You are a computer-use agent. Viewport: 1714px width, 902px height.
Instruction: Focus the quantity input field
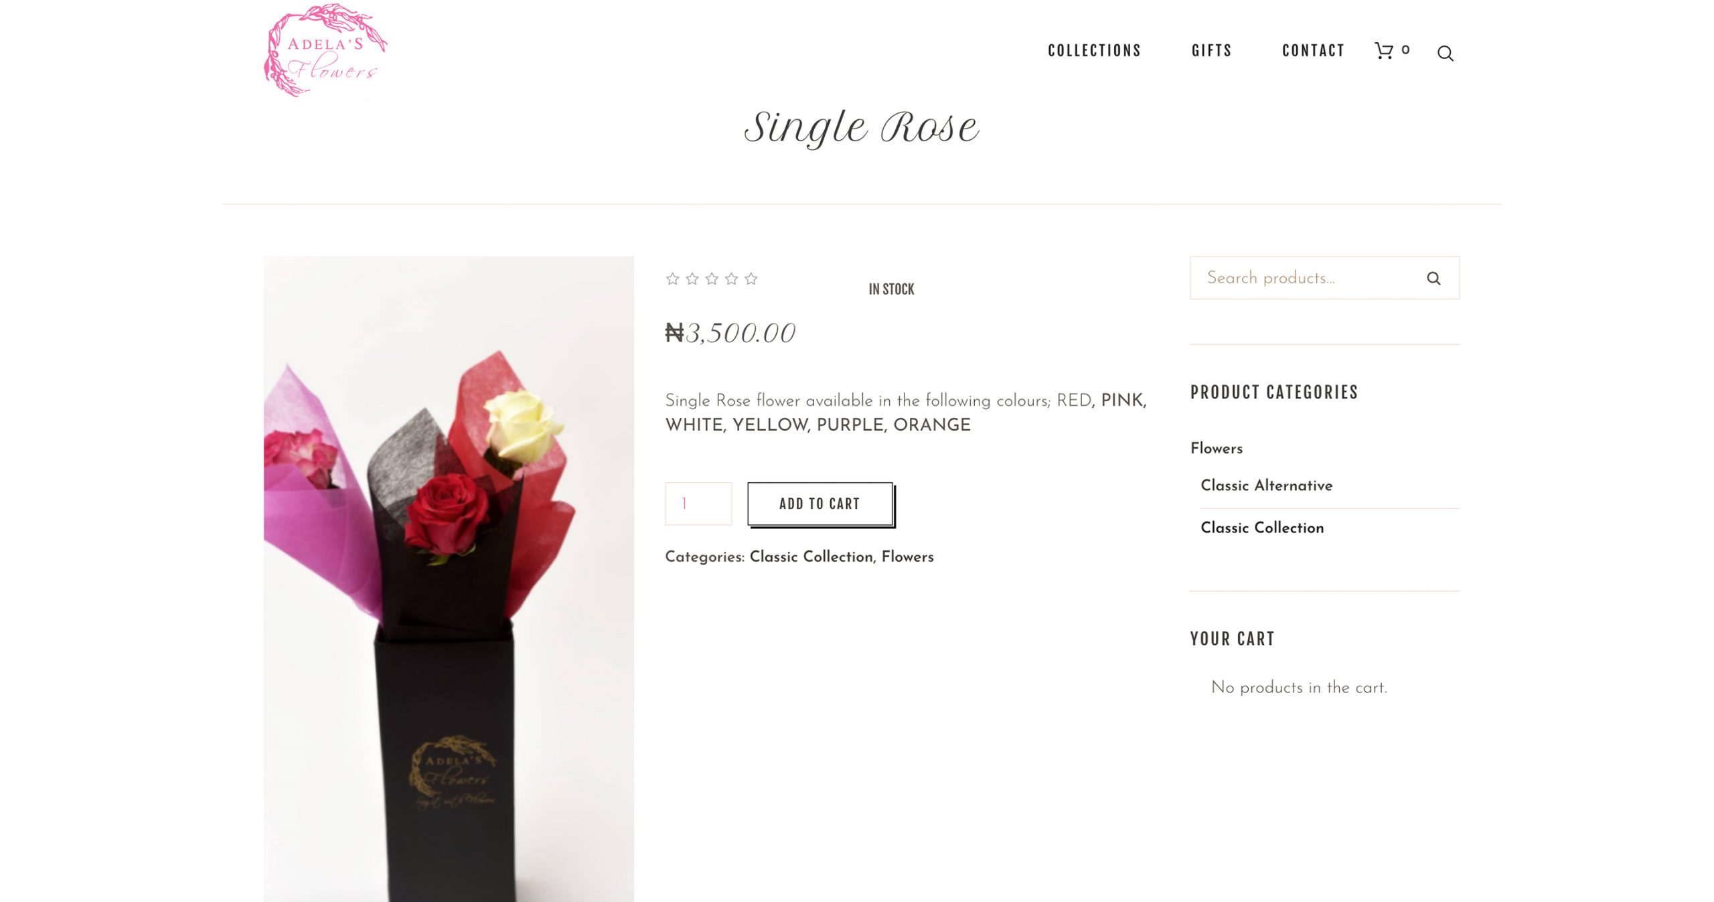(698, 504)
